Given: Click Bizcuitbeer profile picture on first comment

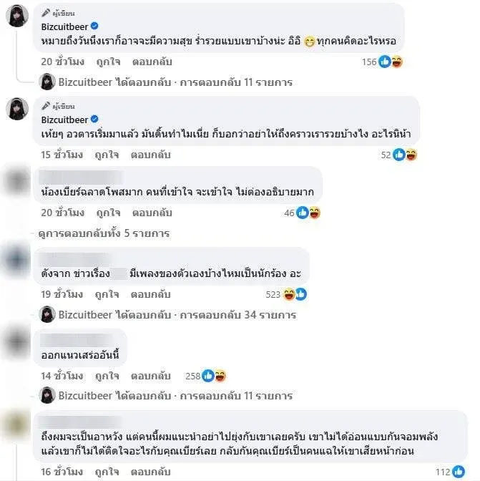Looking at the screenshot, I should (17, 16).
